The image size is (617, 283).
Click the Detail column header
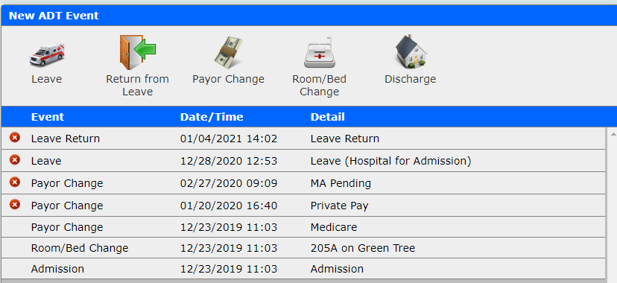tap(328, 117)
